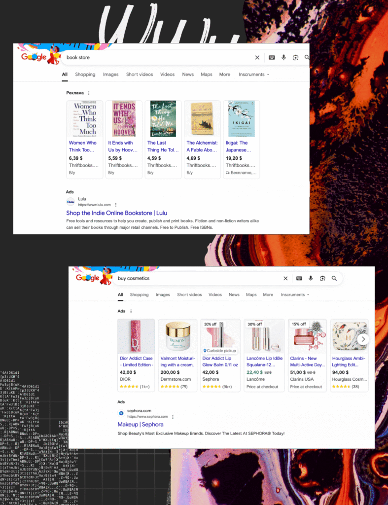The height and width of the screenshot is (505, 388).
Task: Open three-dot menu beside sephora.com URL
Action: click(x=173, y=417)
